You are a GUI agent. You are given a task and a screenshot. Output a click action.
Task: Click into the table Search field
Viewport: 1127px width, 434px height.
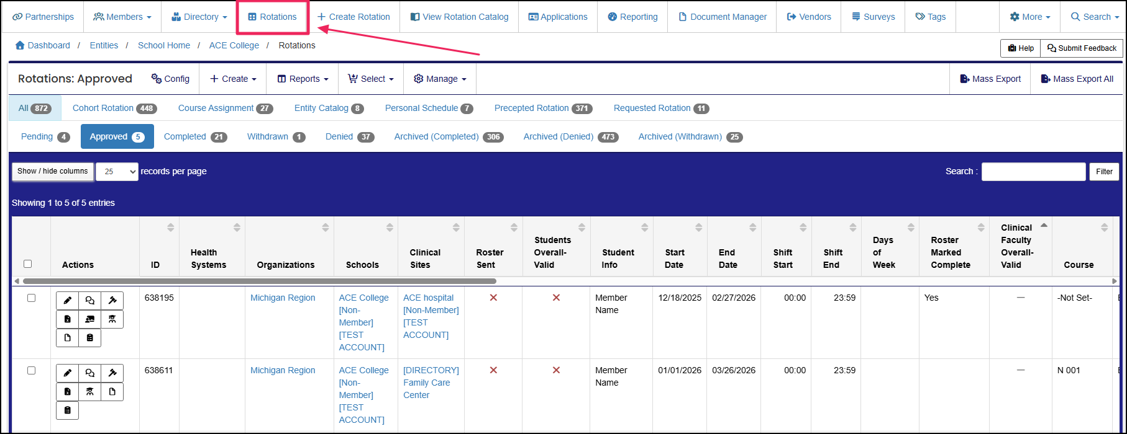[x=1033, y=172]
